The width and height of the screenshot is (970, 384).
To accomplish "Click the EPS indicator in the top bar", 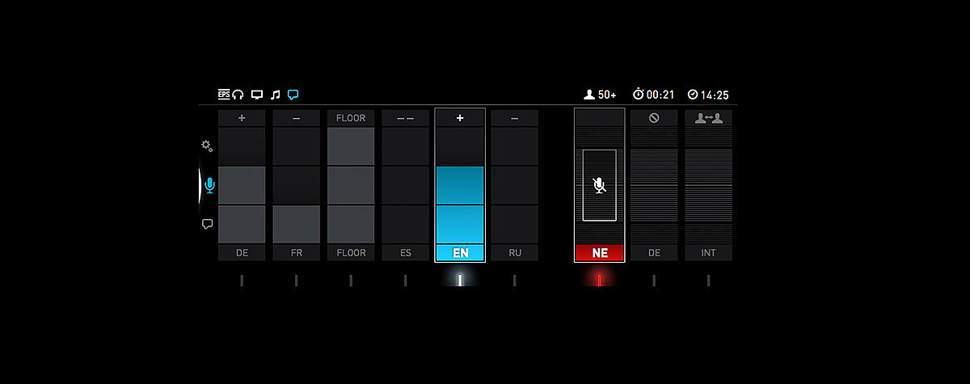I will click(x=224, y=94).
